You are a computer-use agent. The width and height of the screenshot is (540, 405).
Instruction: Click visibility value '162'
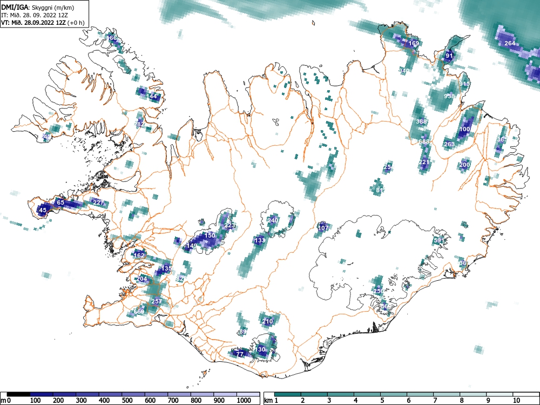[139, 255]
